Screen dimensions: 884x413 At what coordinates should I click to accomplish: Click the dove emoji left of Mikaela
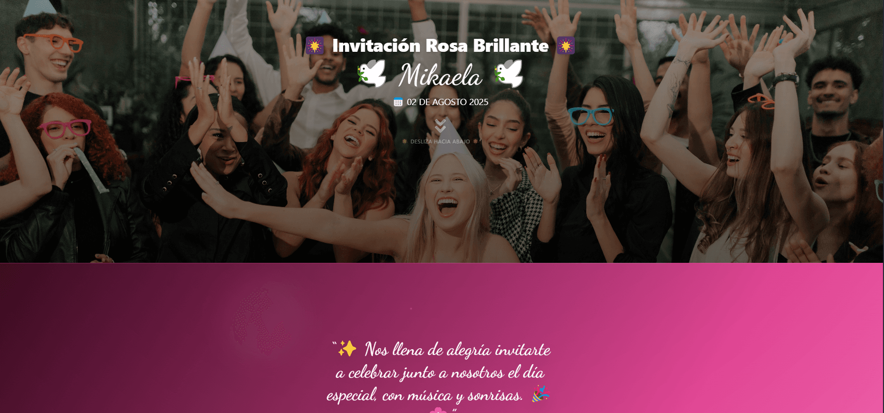pos(372,73)
